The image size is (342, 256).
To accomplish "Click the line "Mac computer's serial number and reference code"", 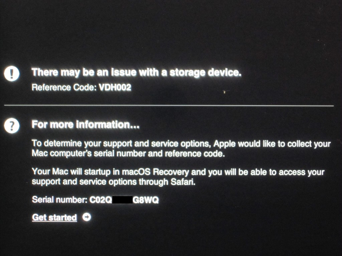I will [x=128, y=154].
